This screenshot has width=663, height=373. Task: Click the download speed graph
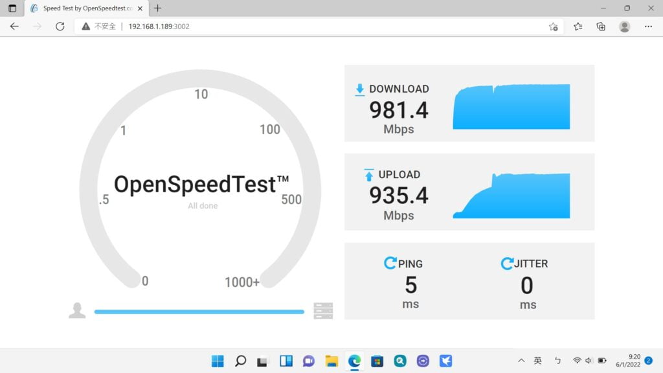pyautogui.click(x=511, y=107)
